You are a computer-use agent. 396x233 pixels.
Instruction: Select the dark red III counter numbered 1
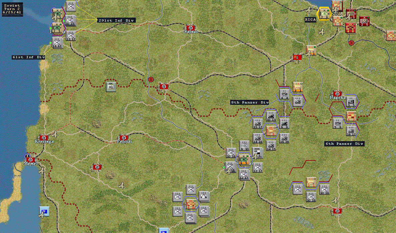[x=351, y=14]
